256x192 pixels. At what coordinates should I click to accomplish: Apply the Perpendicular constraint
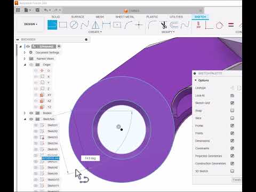click(x=209, y=25)
